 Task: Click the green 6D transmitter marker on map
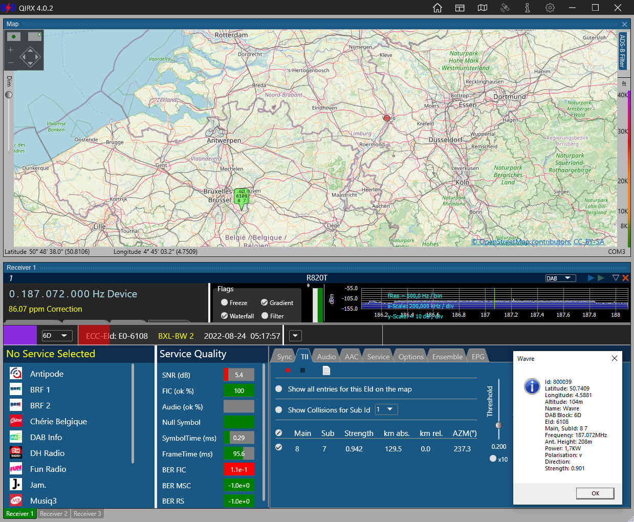(x=242, y=198)
